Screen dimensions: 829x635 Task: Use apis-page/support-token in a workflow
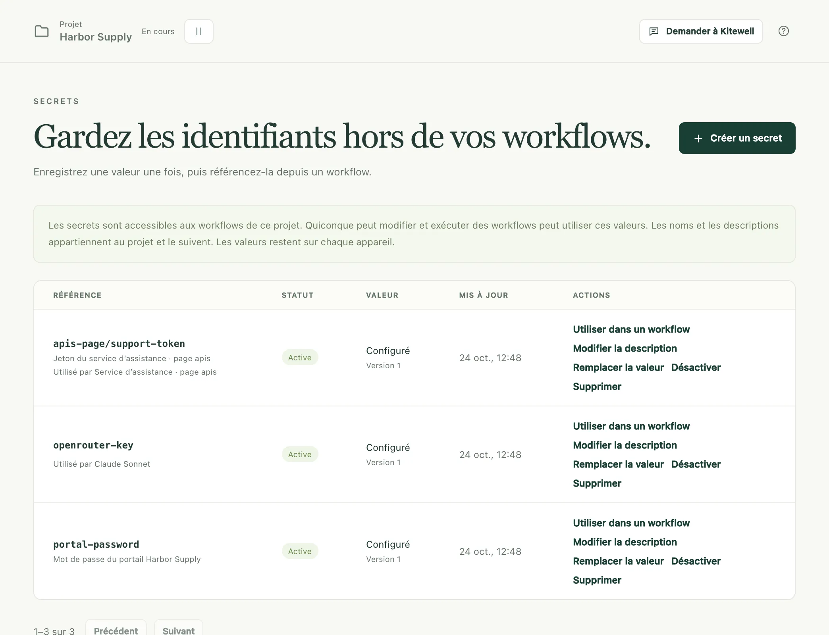pos(631,329)
